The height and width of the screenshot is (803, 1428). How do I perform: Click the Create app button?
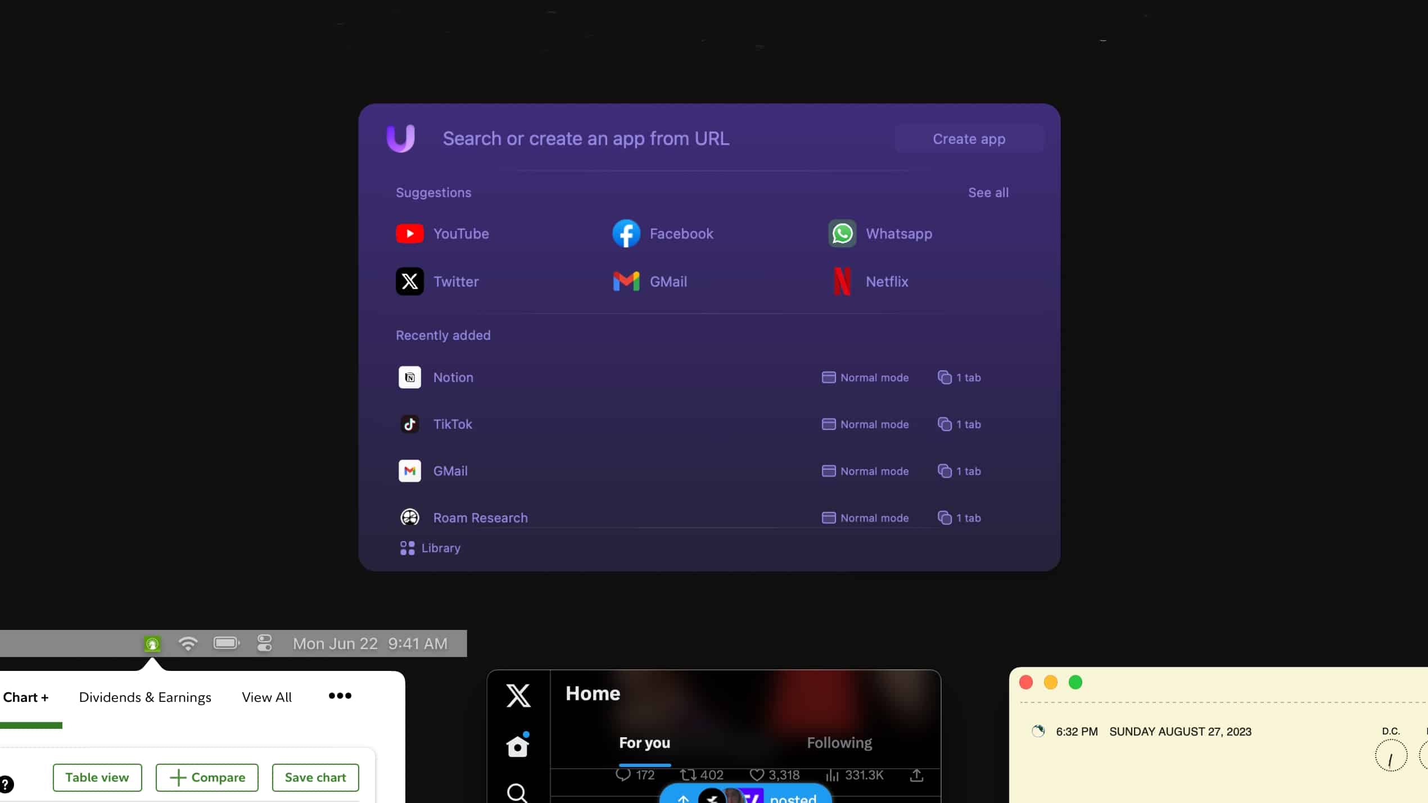[x=969, y=138]
